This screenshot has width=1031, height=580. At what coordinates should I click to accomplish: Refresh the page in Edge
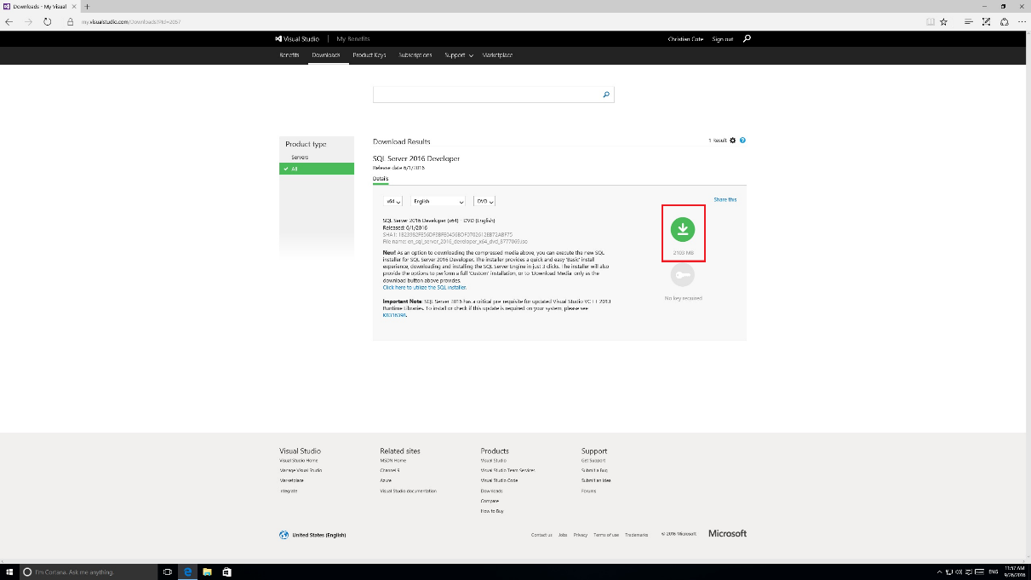pos(47,20)
